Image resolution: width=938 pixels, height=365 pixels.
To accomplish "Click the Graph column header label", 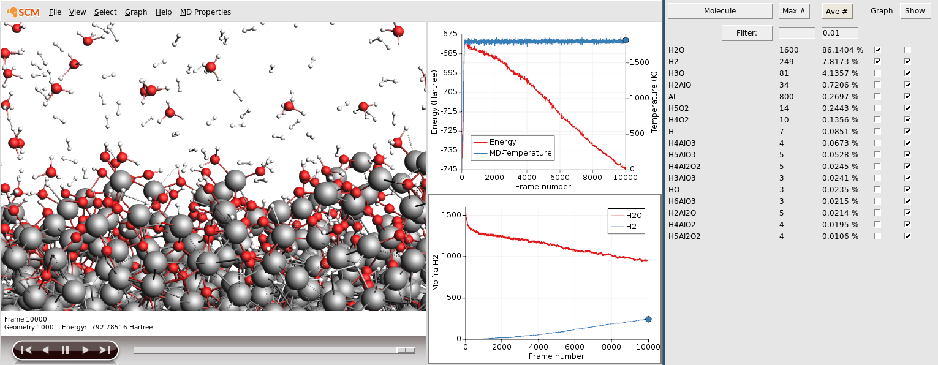I will [882, 11].
